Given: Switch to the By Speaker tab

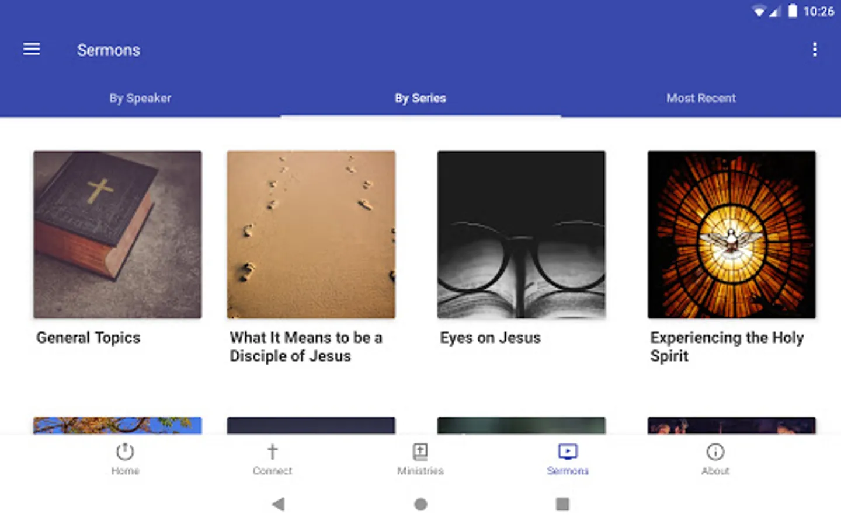Looking at the screenshot, I should tap(140, 98).
